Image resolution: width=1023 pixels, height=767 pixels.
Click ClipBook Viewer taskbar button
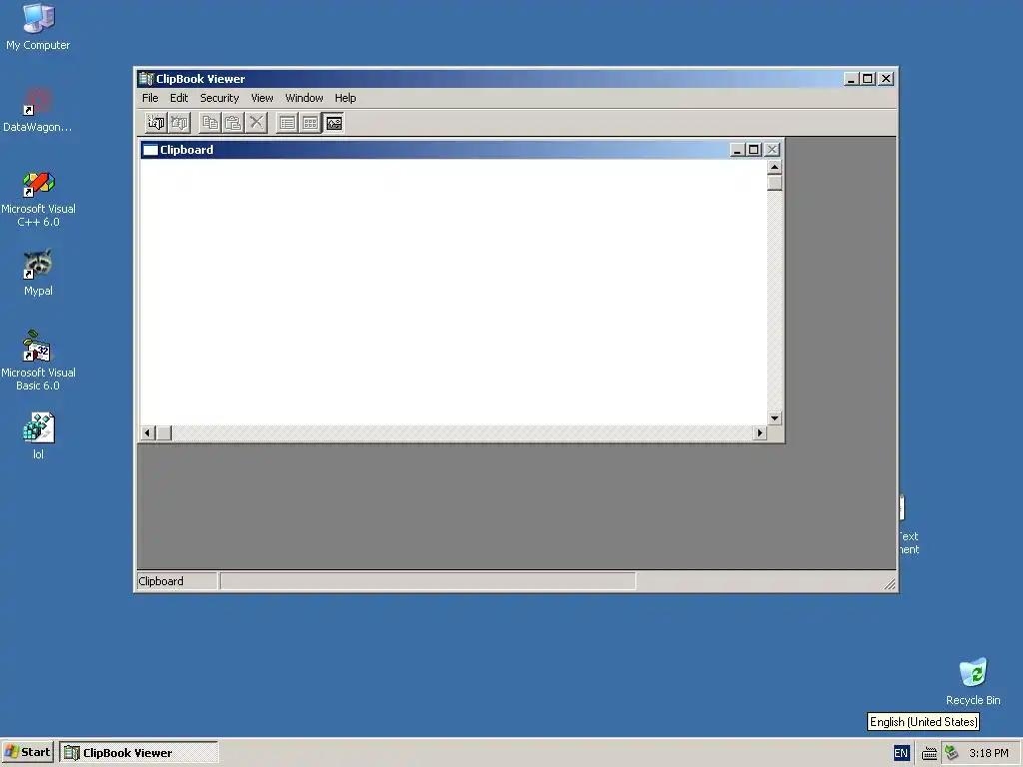tap(138, 752)
